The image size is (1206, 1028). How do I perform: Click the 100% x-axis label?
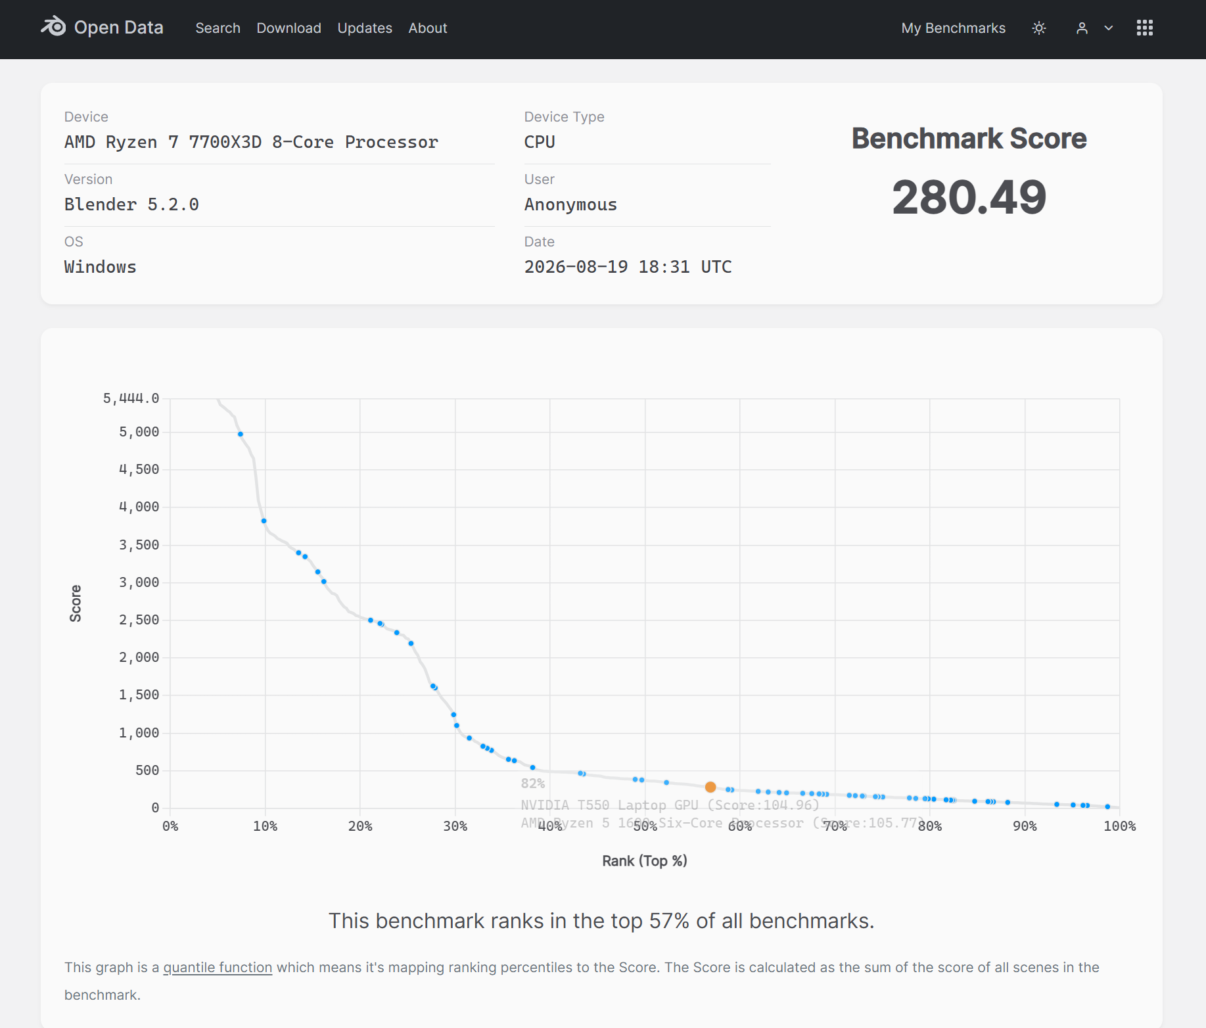point(1119,826)
